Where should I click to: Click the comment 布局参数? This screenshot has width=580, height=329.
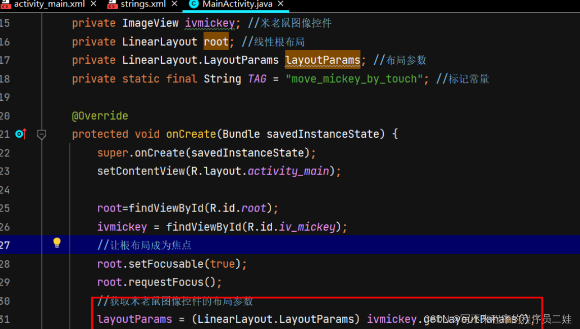(x=400, y=60)
